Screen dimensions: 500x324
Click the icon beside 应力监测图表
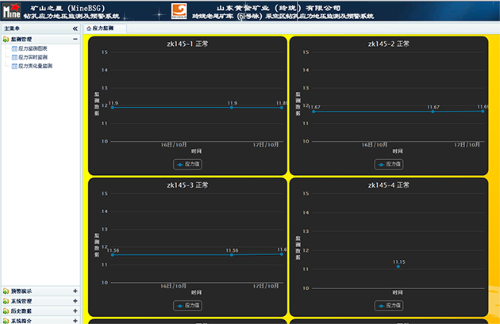14,48
